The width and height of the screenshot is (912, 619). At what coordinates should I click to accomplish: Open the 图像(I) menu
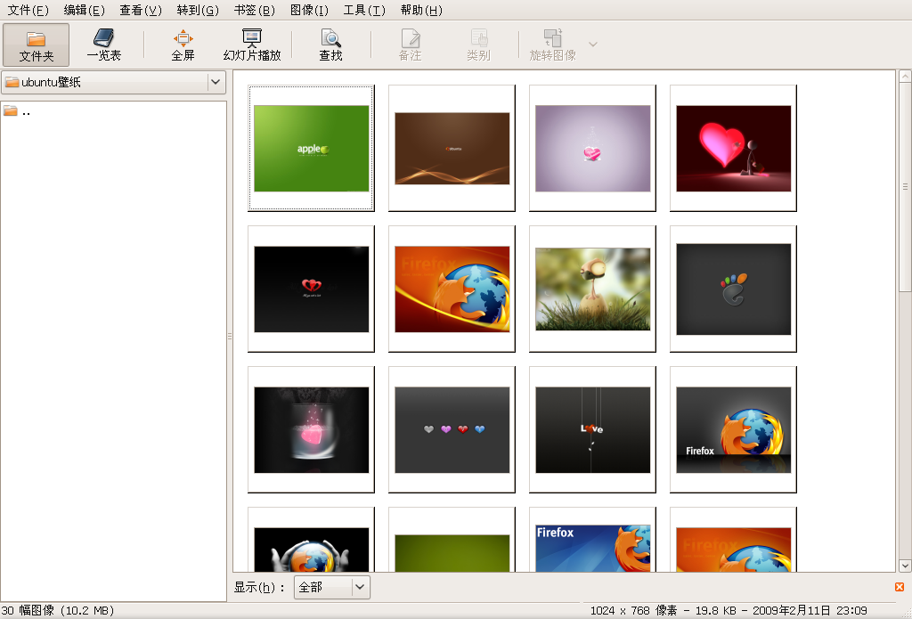(309, 10)
